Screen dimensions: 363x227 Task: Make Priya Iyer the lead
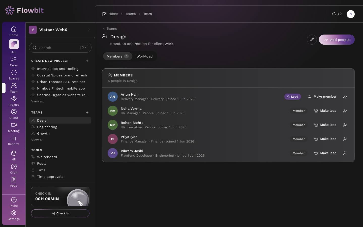(325, 139)
